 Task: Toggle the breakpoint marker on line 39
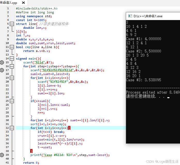point(2,155)
